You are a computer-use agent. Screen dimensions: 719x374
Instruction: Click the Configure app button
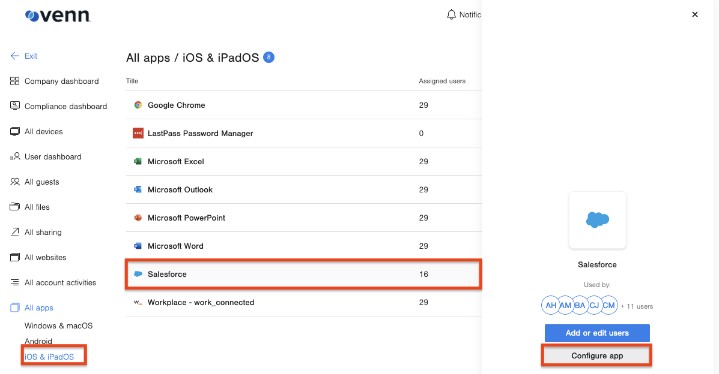coord(596,355)
